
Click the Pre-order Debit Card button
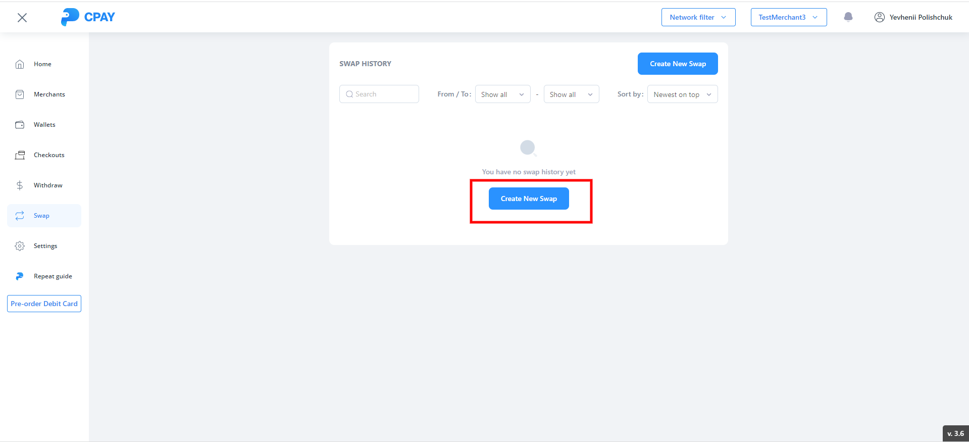pyautogui.click(x=44, y=304)
